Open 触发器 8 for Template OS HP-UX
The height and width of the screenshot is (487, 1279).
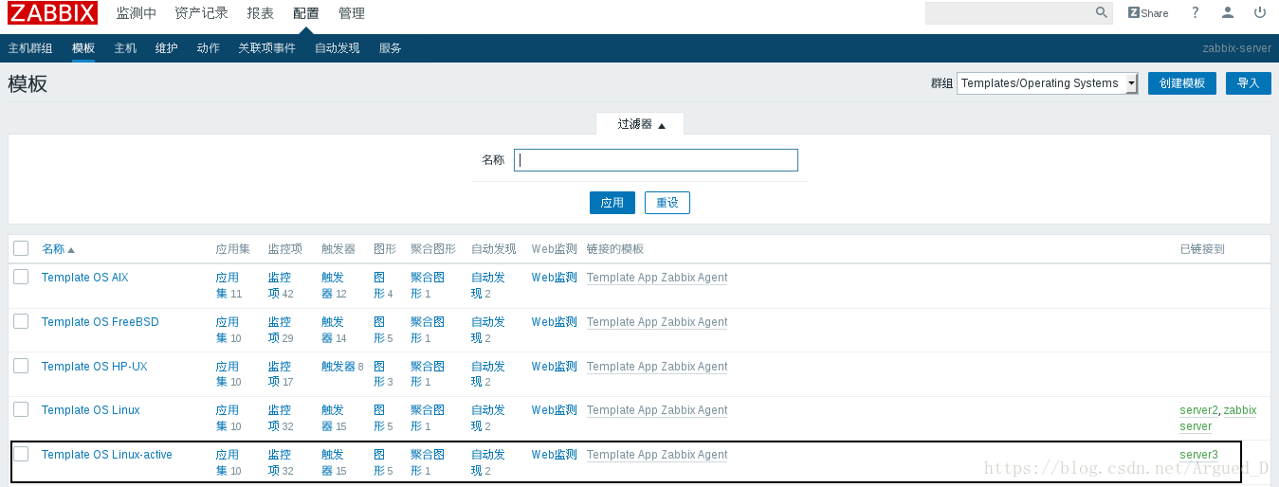pos(338,367)
